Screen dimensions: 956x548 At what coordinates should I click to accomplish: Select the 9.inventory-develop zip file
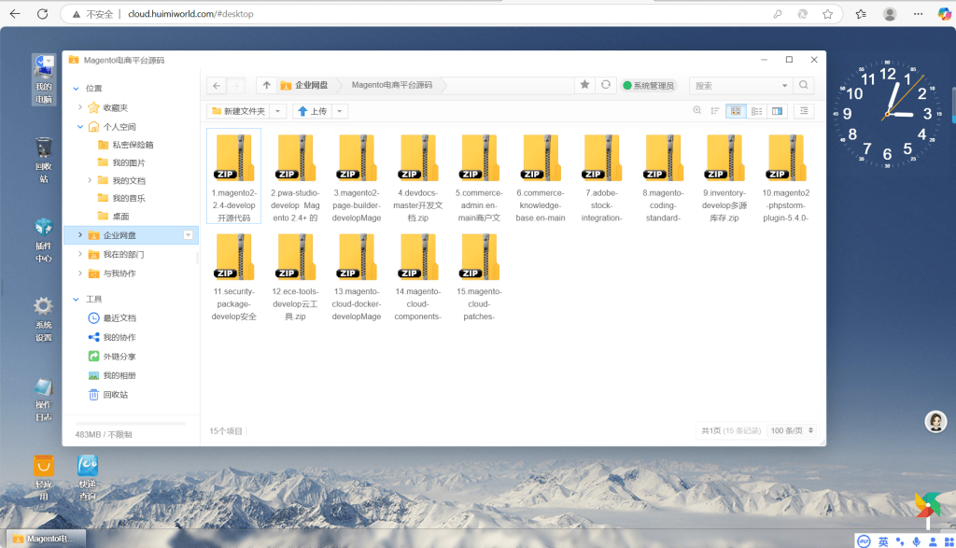click(x=724, y=176)
